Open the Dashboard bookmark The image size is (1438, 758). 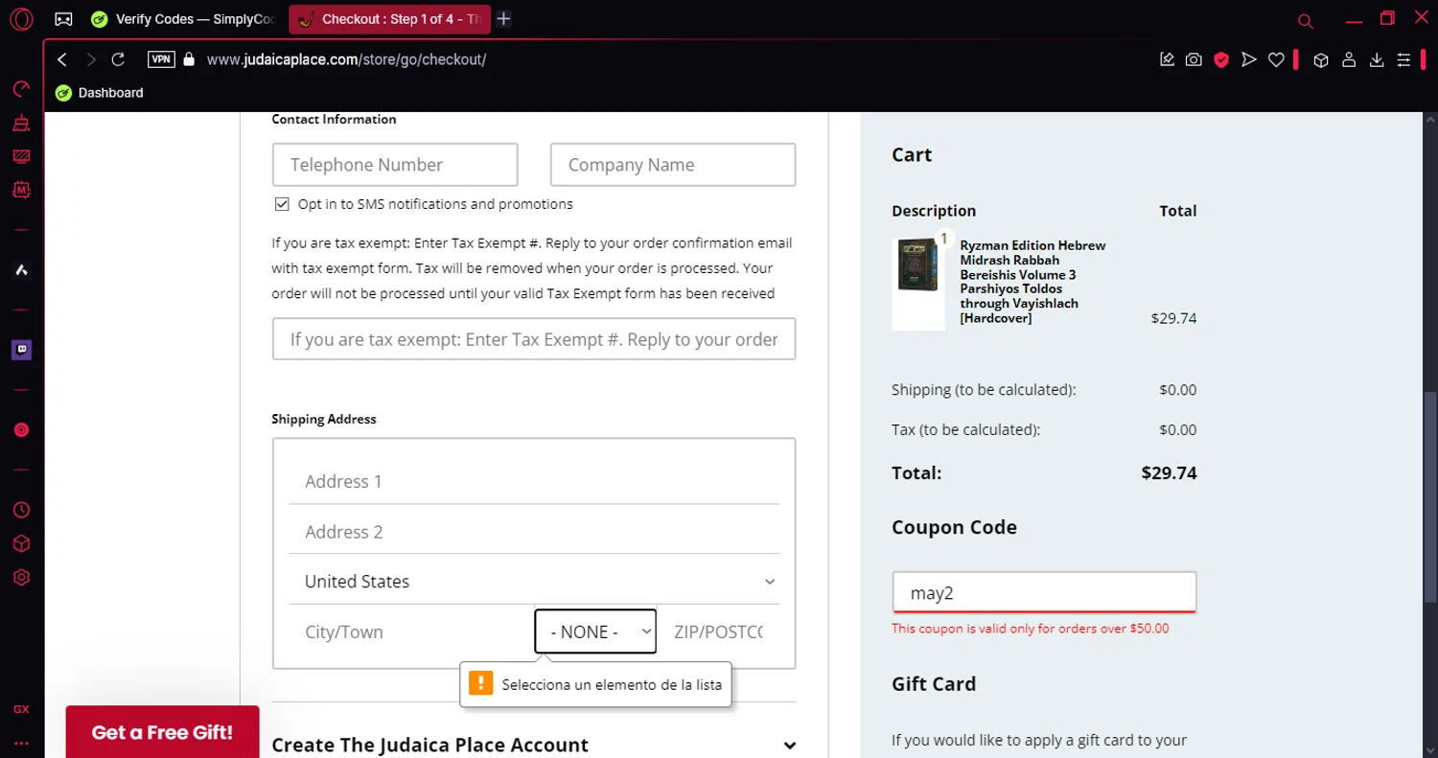pos(100,93)
